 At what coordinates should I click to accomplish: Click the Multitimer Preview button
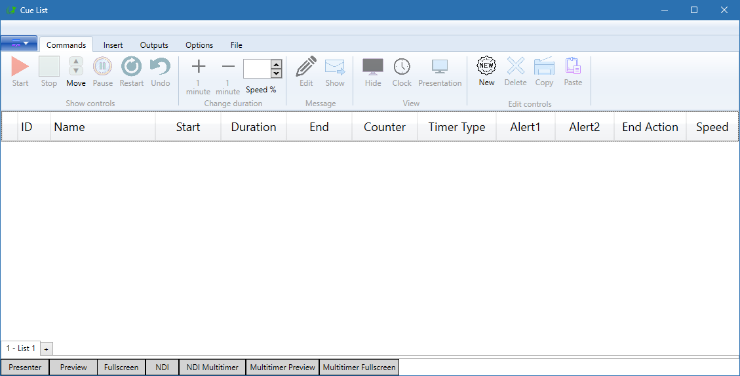pyautogui.click(x=282, y=367)
